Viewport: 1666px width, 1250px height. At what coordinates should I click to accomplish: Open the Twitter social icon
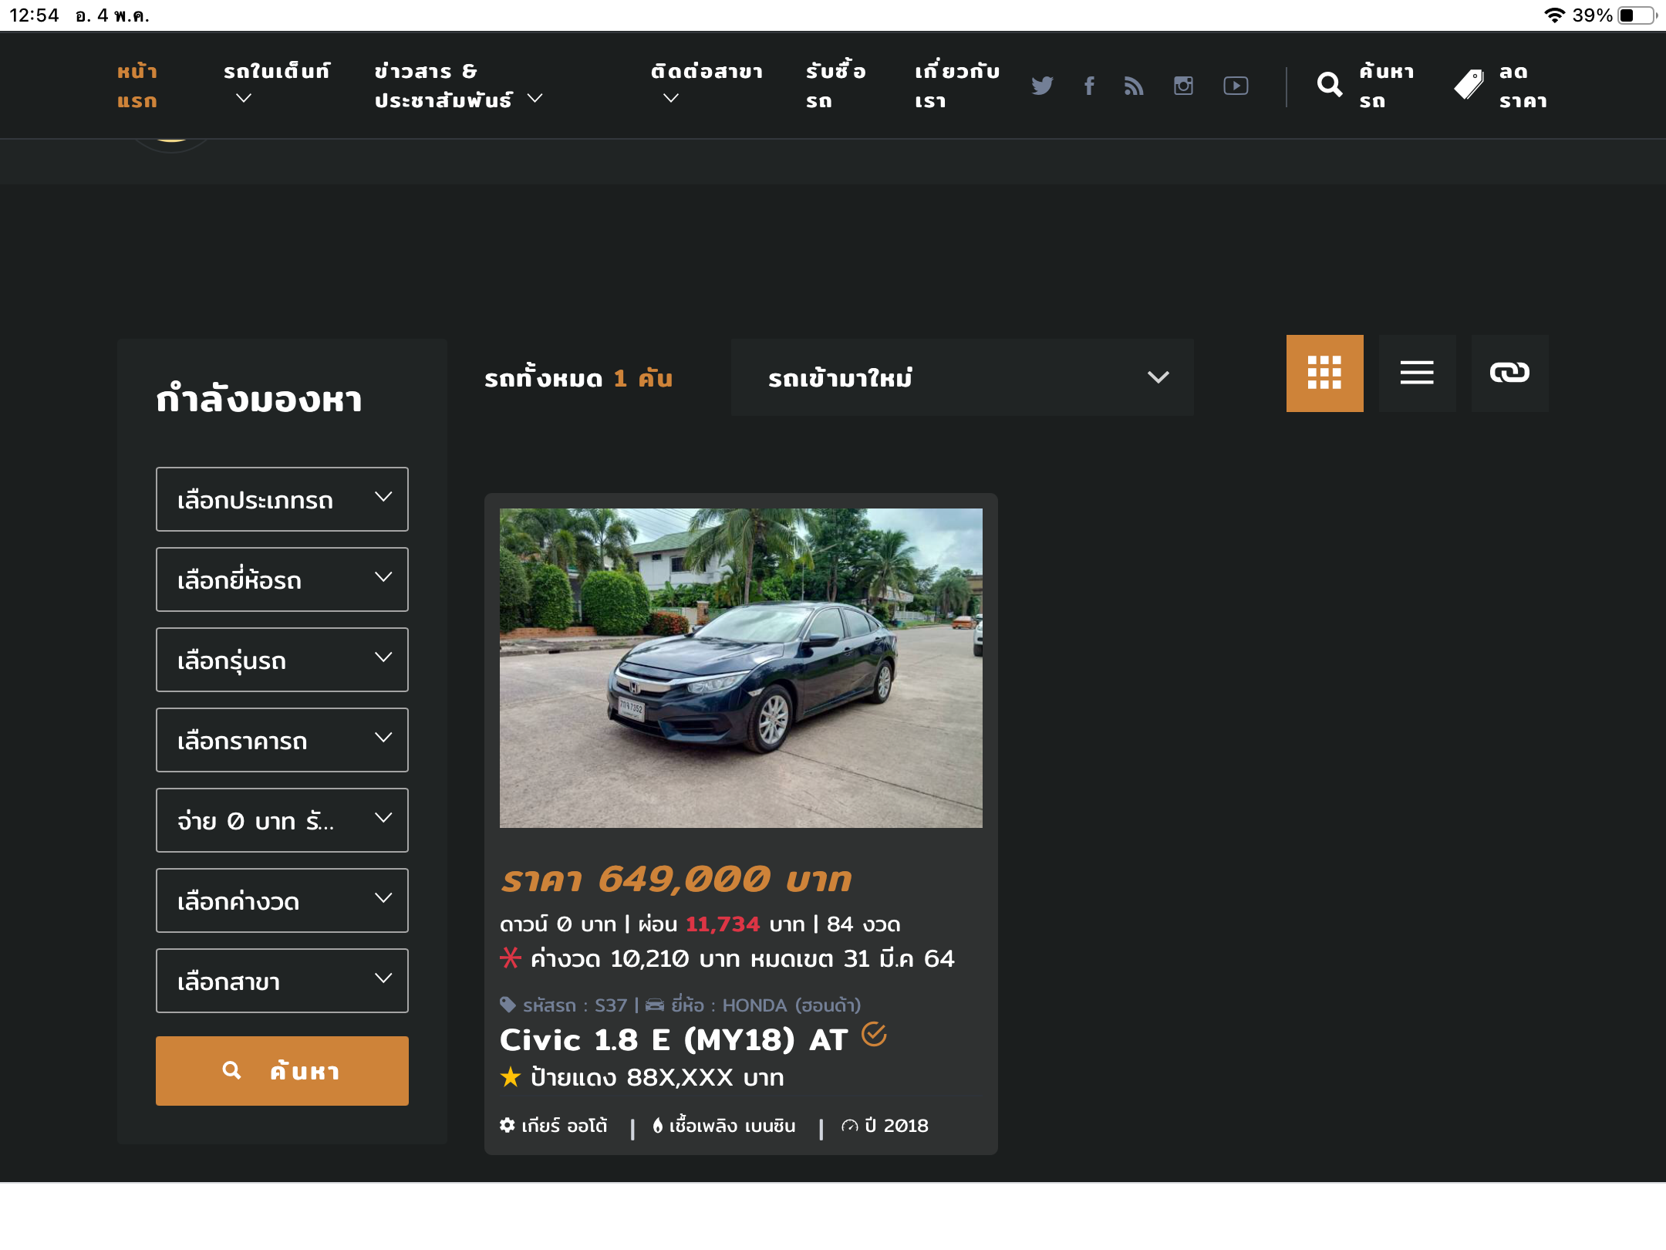pos(1042,85)
